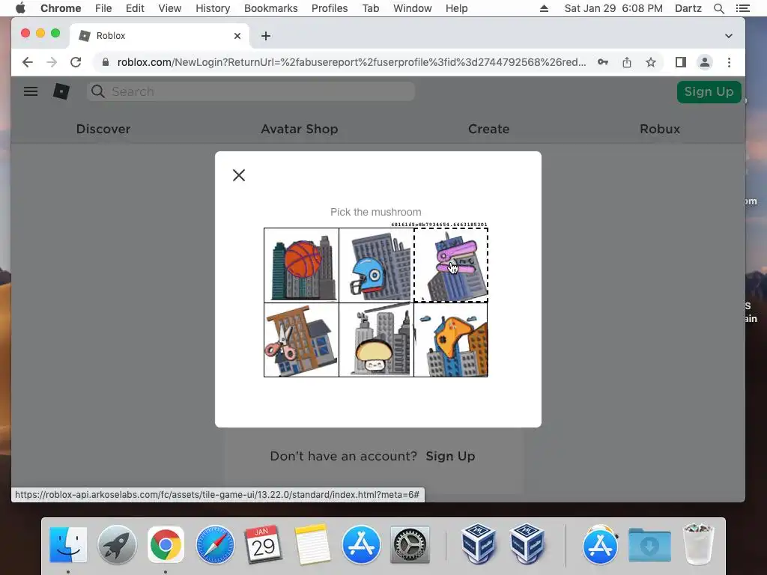767x575 pixels.
Task: Open the Chrome application menu
Action: click(61, 8)
